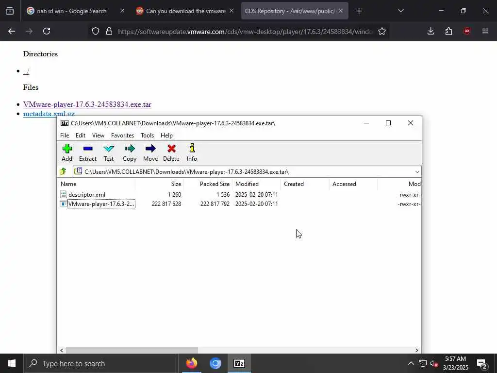
Task: Open the Firefox Downloads panel
Action: [431, 31]
